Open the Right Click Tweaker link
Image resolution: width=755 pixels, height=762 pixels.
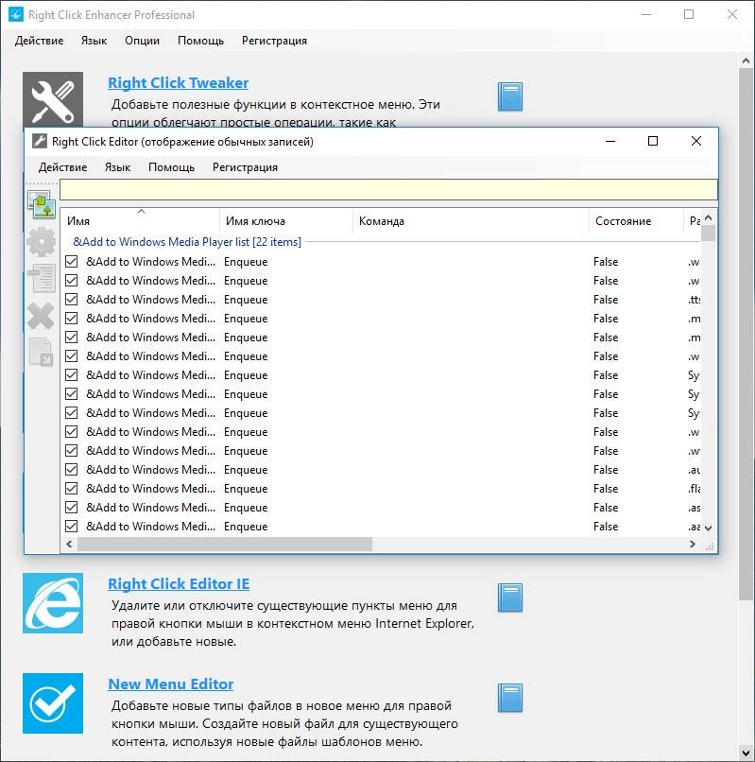(178, 83)
